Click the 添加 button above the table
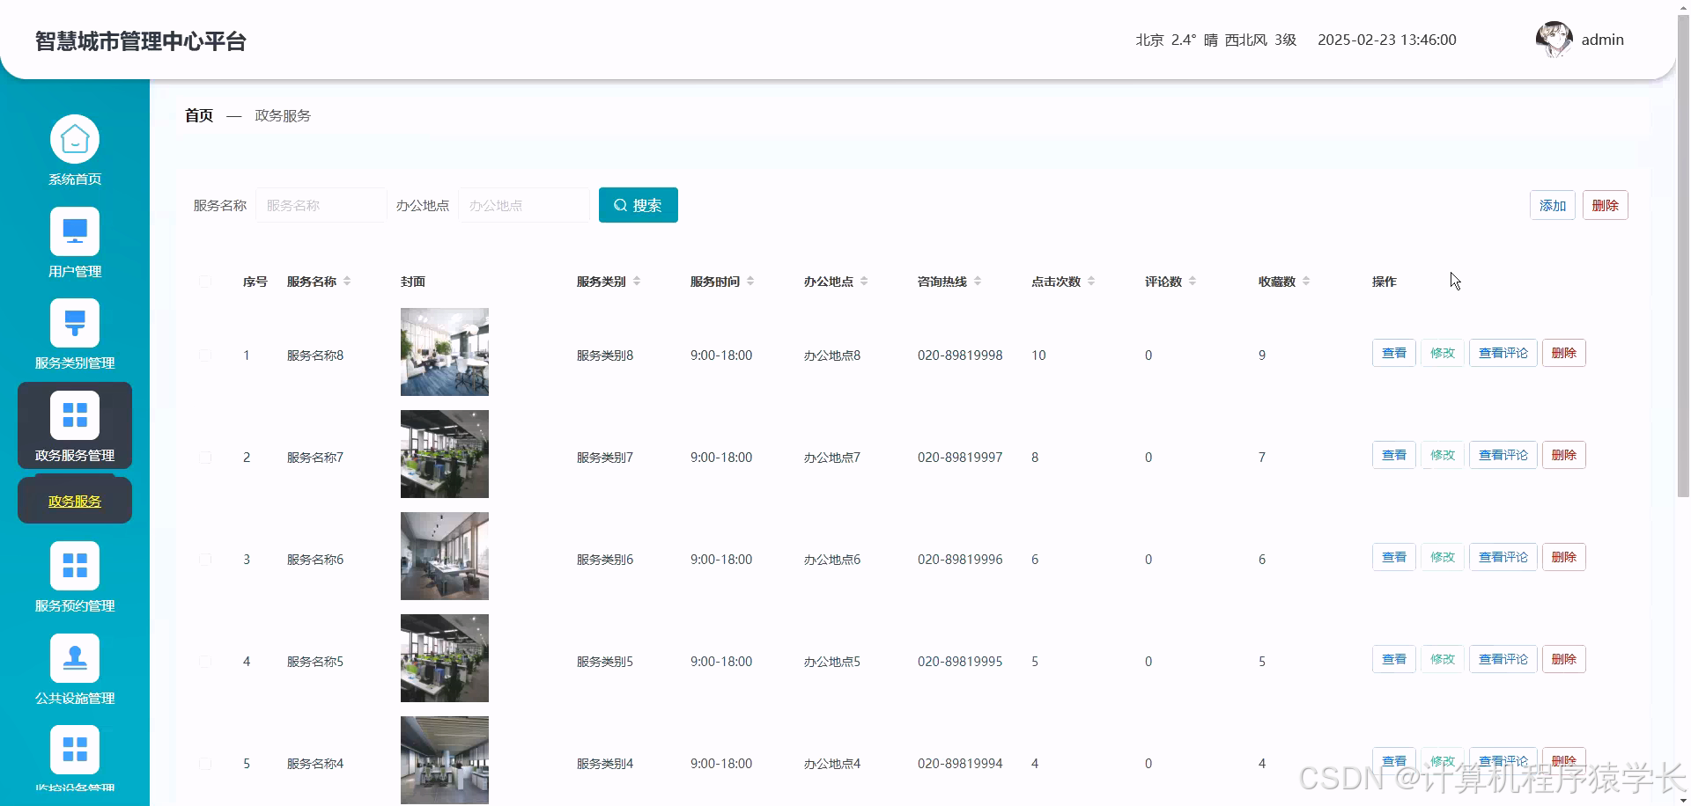Image resolution: width=1691 pixels, height=806 pixels. click(x=1553, y=205)
